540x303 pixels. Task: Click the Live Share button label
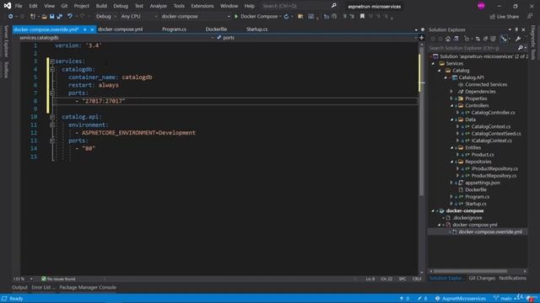(x=508, y=17)
